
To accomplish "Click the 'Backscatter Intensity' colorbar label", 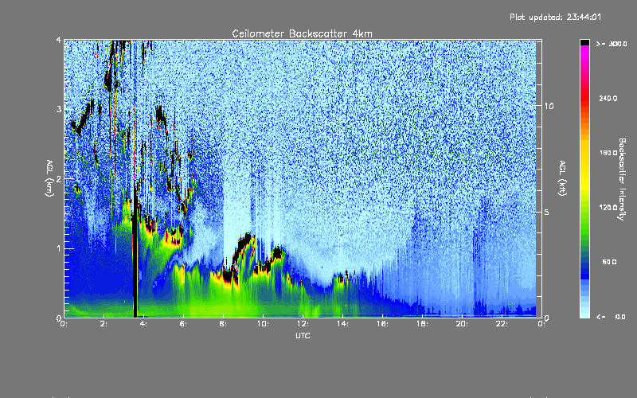I will 622,179.
